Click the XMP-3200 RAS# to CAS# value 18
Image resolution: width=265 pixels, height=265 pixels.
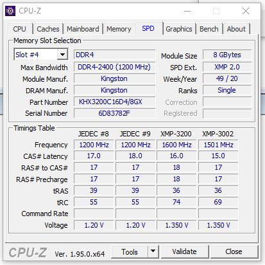coord(176,167)
